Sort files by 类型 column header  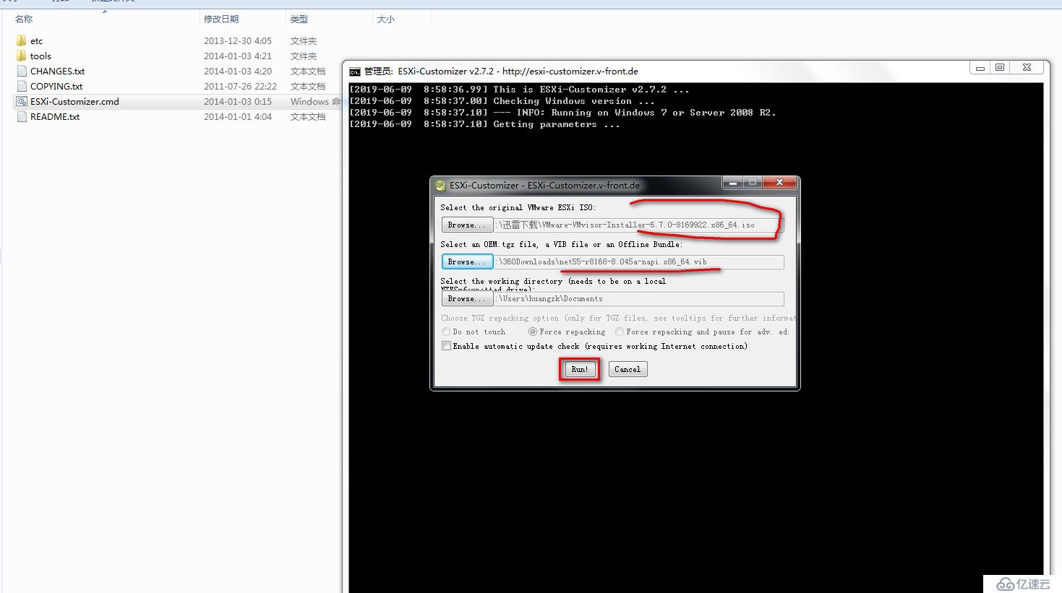point(299,19)
